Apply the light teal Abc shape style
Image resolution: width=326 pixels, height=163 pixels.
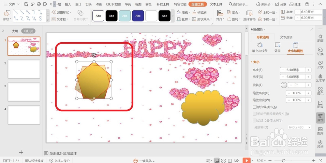[125, 16]
